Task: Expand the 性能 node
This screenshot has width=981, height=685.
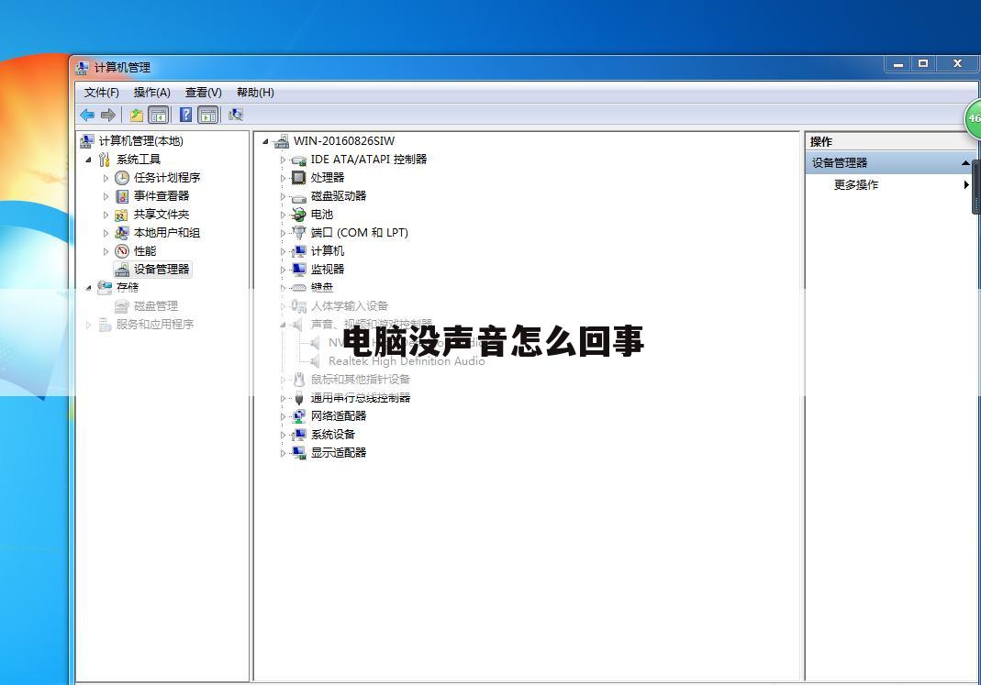Action: point(106,251)
